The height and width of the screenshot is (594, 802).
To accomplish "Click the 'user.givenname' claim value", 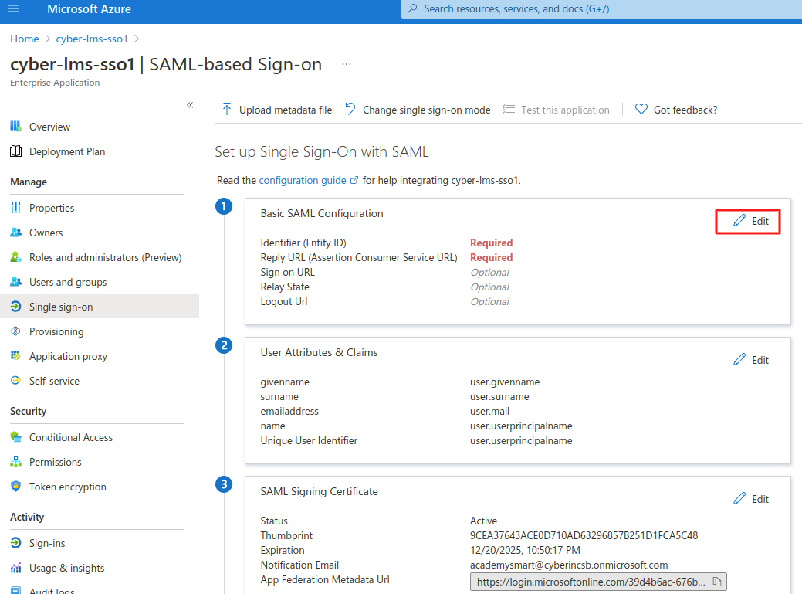I will (505, 382).
